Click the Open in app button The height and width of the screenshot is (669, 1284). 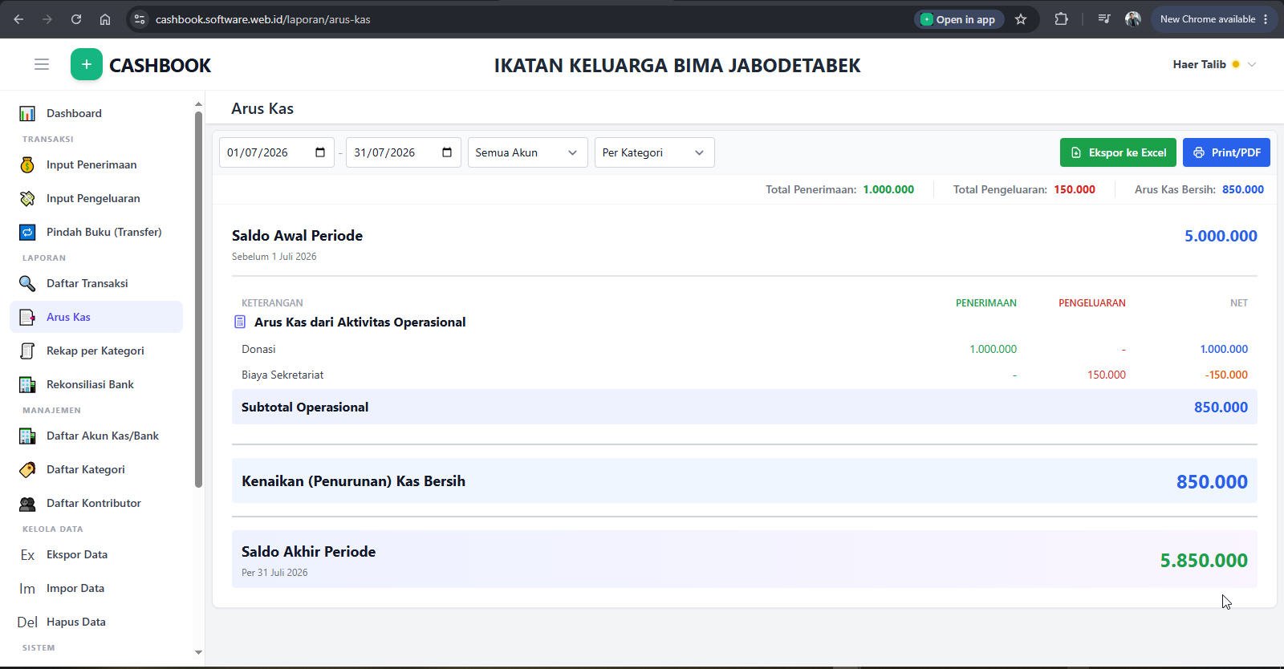pos(958,19)
